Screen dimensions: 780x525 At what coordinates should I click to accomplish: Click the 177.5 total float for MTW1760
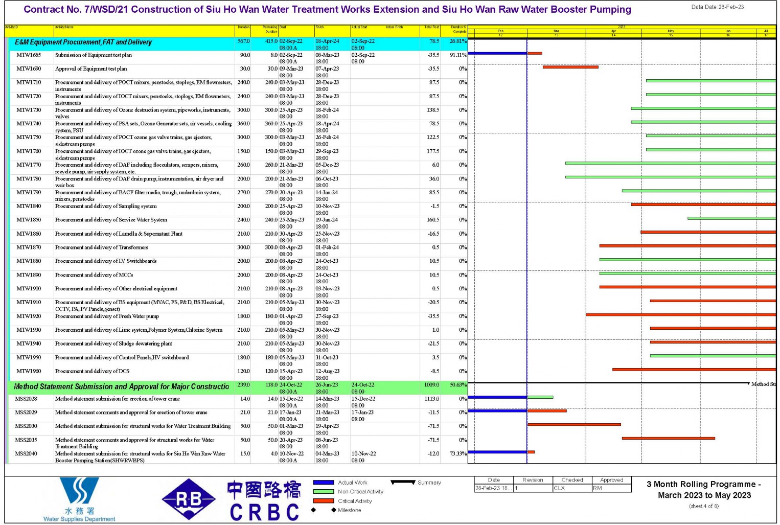click(x=433, y=151)
